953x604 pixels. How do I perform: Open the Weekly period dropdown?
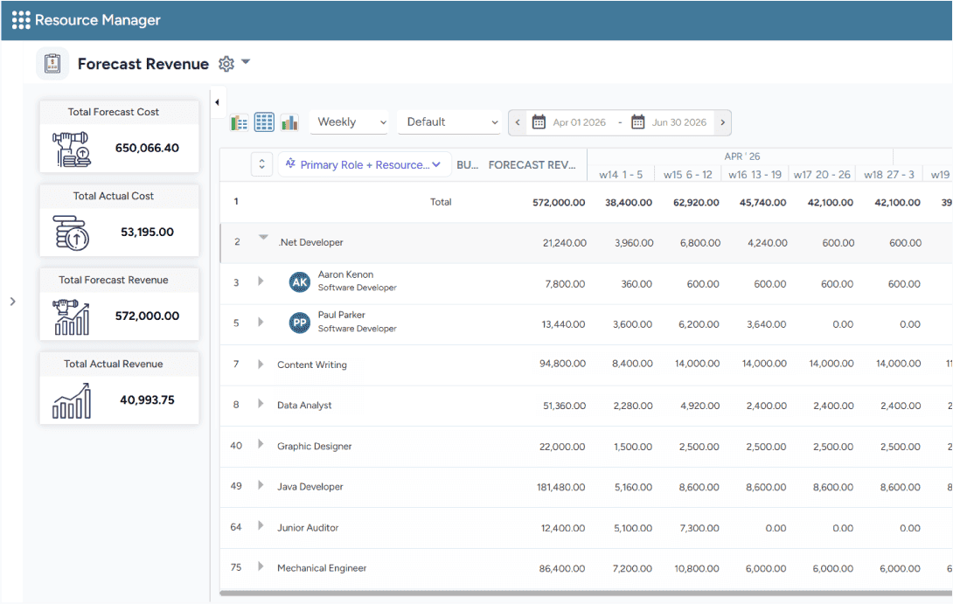tap(350, 122)
